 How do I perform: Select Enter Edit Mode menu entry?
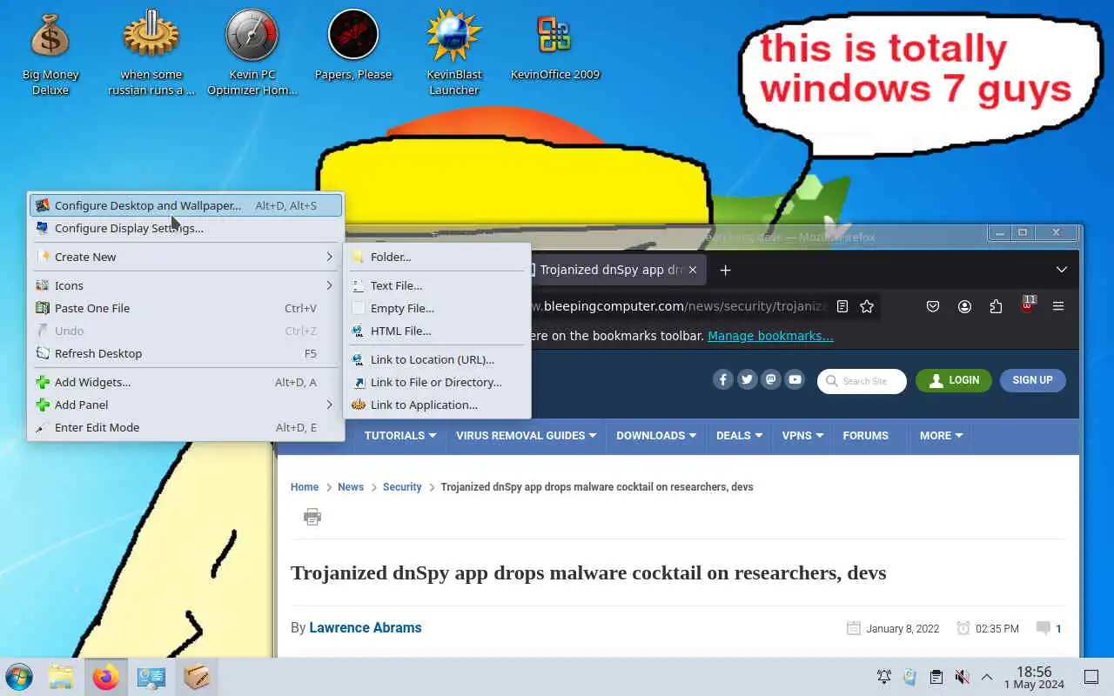tap(186, 427)
